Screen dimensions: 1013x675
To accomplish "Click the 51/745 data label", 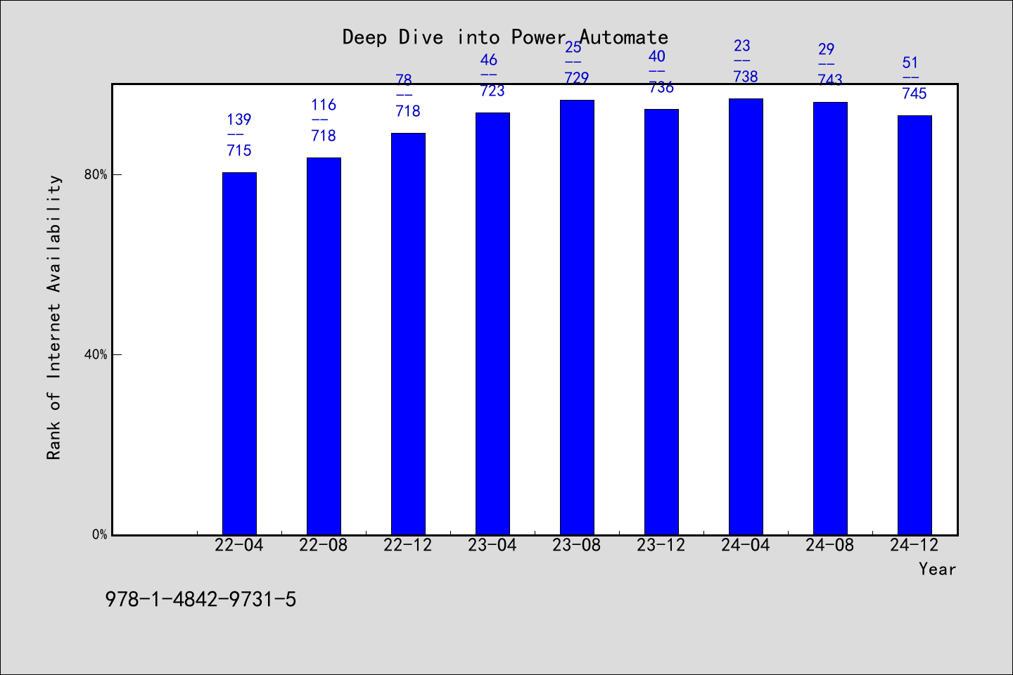I will point(915,78).
